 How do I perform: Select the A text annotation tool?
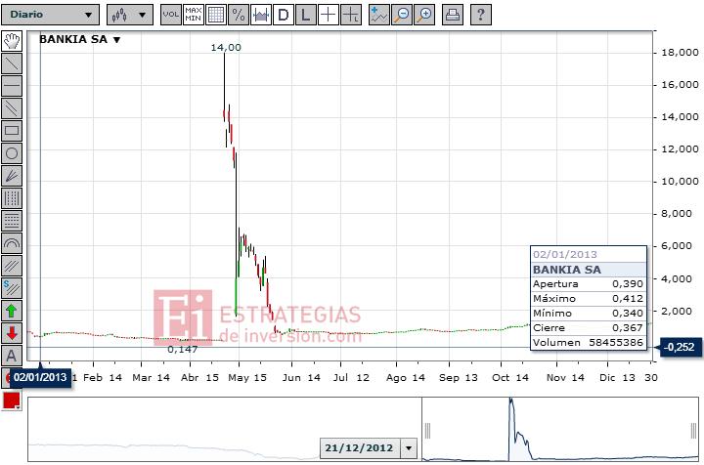pyautogui.click(x=12, y=356)
